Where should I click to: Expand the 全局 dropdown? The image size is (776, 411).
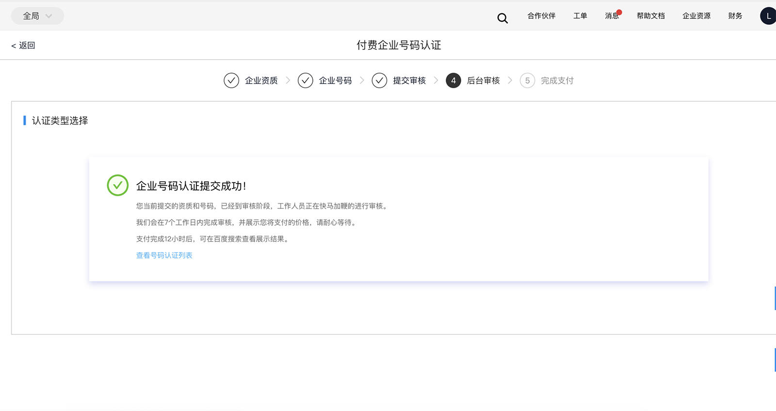click(x=37, y=16)
